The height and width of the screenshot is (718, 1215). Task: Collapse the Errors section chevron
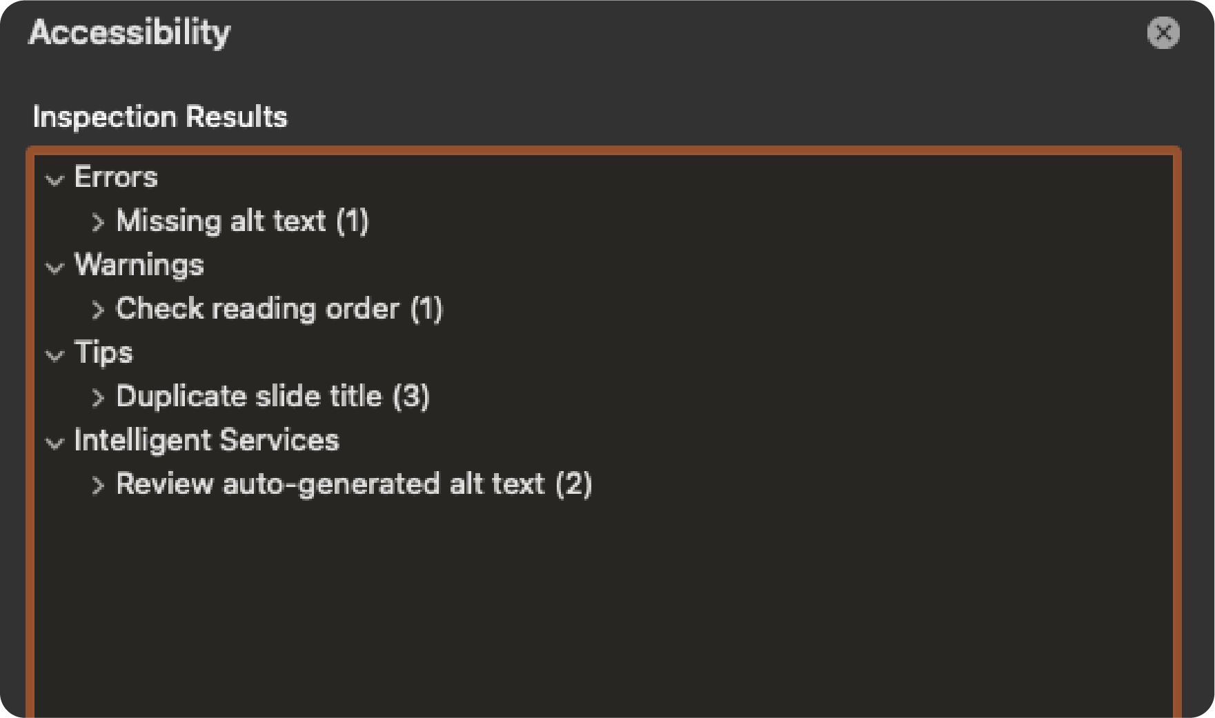pos(55,180)
